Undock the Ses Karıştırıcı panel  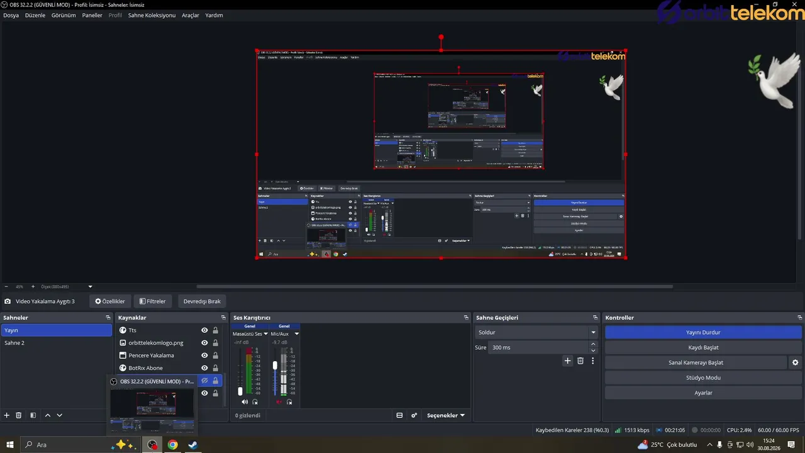point(466,318)
